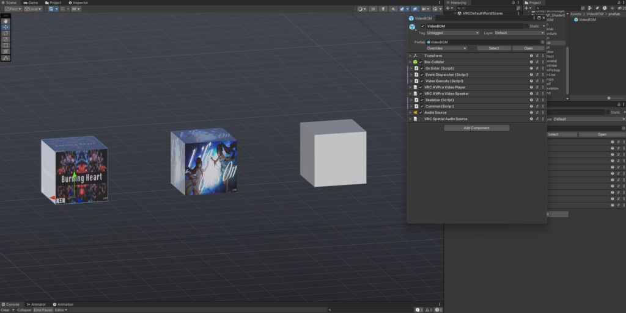Viewport: 626px width, 313px height.
Task: Click the prefab Select button in VideoBGM popup
Action: point(494,48)
